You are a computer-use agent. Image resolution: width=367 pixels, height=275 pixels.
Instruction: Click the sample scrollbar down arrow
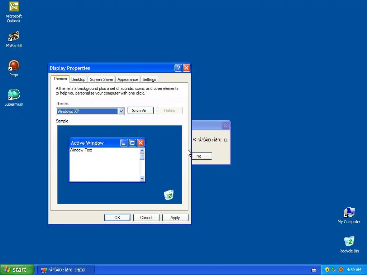(x=142, y=179)
